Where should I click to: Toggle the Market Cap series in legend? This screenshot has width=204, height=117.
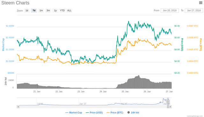[74, 113]
